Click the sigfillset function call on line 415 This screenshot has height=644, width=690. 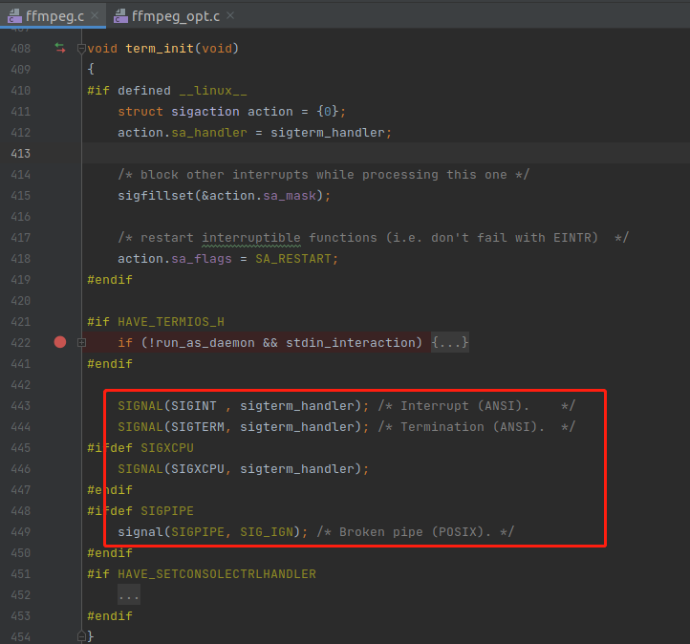click(155, 195)
